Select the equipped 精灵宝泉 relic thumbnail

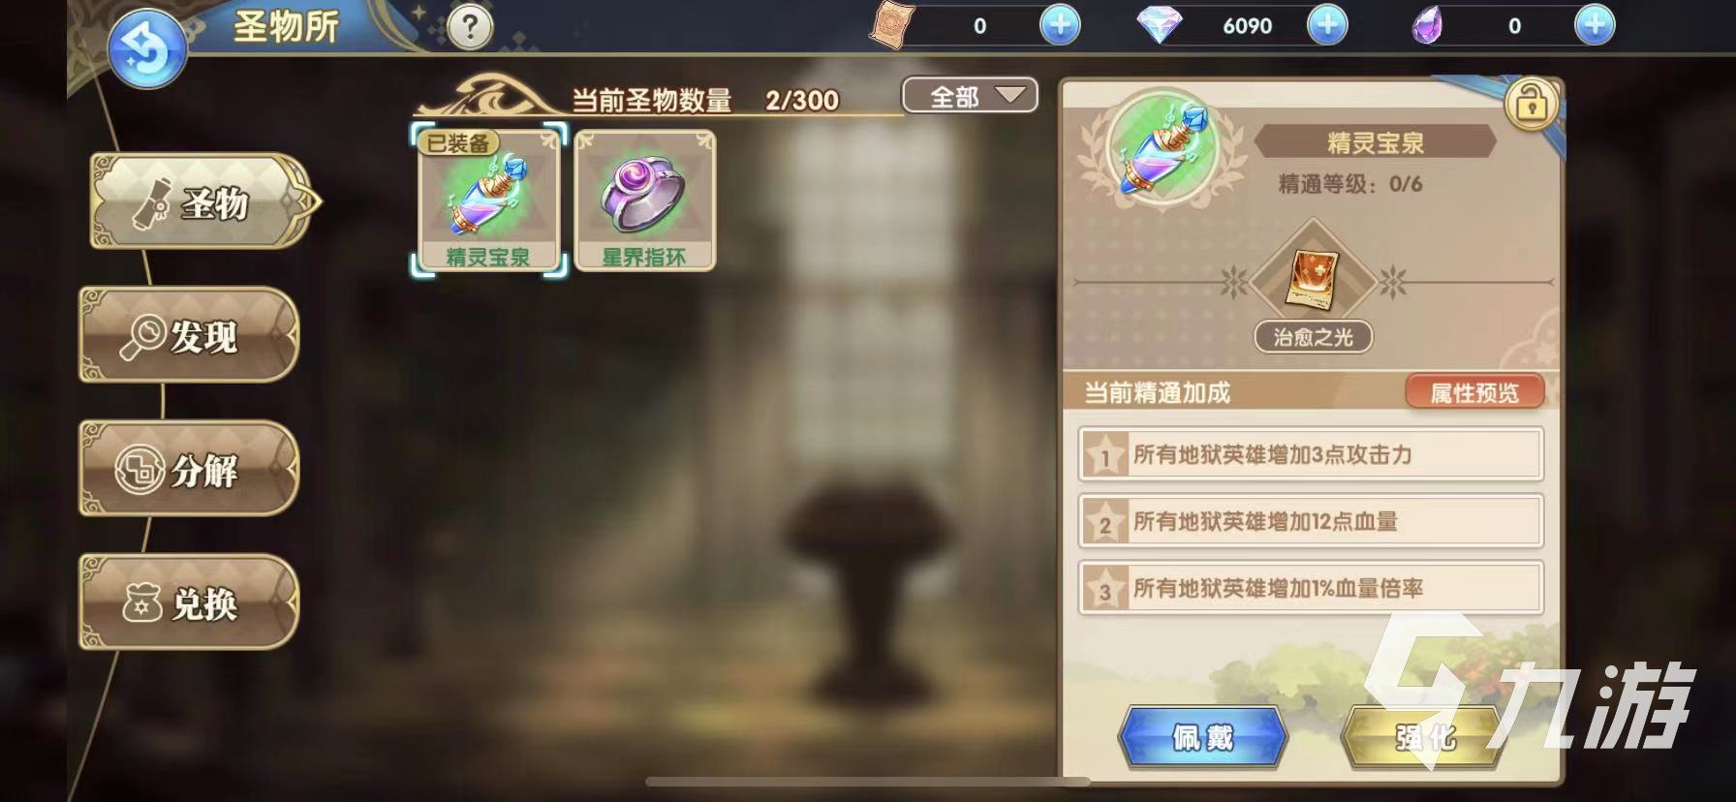click(489, 200)
